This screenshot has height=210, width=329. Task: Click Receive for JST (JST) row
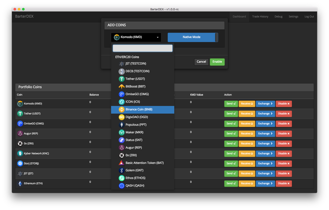click(x=247, y=173)
